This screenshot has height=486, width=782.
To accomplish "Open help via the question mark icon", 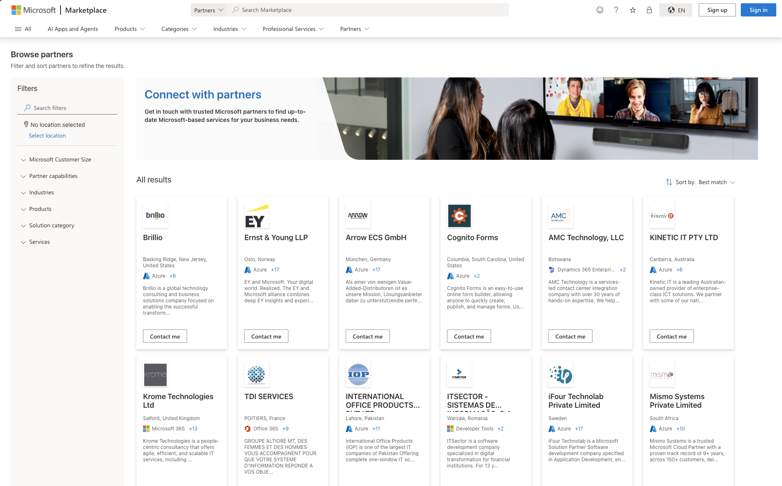I will pos(616,10).
